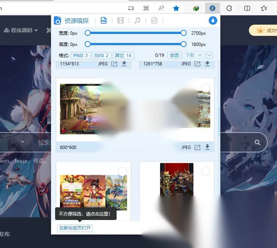This screenshot has width=277, height=248.
Task: Tick the selection circle on three-panel game banner
Action: [122, 171]
